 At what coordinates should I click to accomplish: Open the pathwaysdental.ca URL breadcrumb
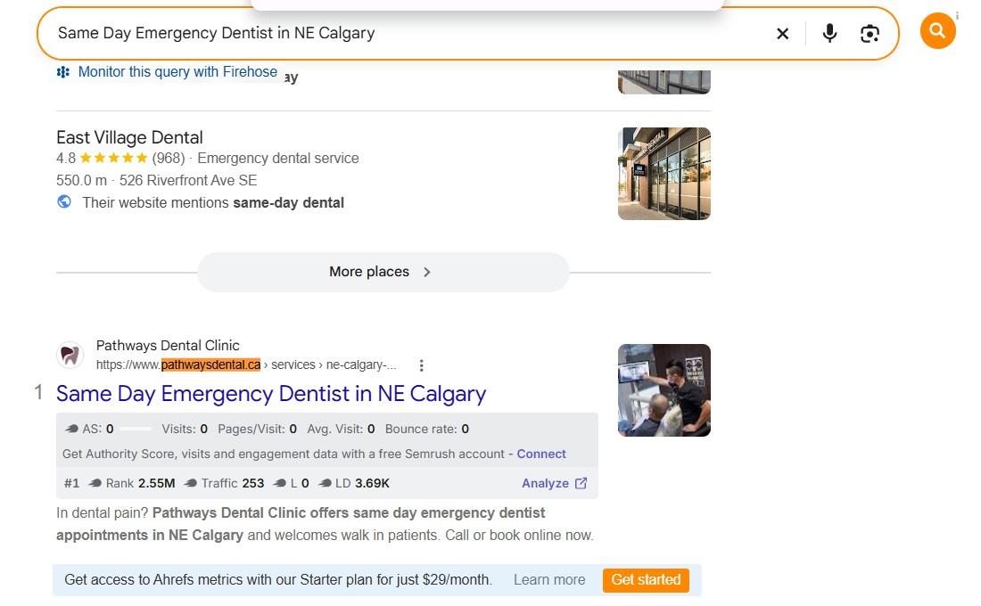246,364
